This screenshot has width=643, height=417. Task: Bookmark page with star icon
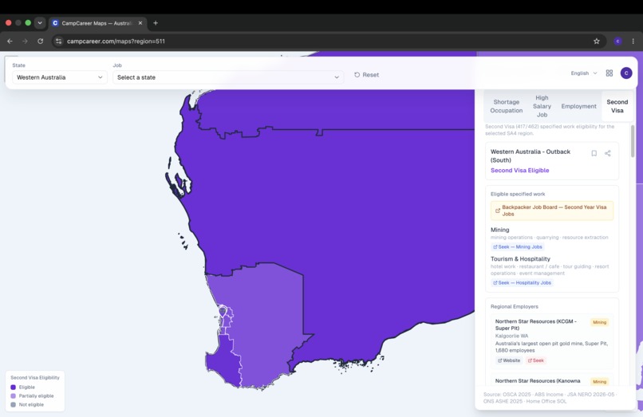[597, 41]
